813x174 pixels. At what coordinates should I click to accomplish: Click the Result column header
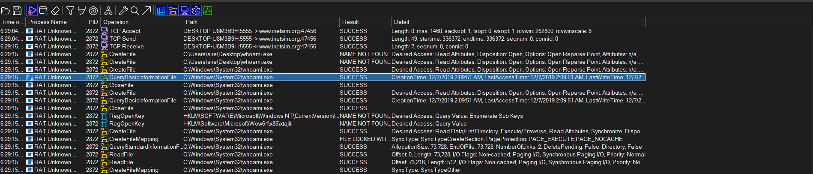350,22
